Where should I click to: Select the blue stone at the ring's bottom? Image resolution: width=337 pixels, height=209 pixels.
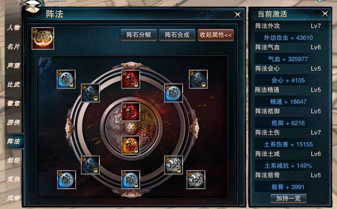coord(131,180)
